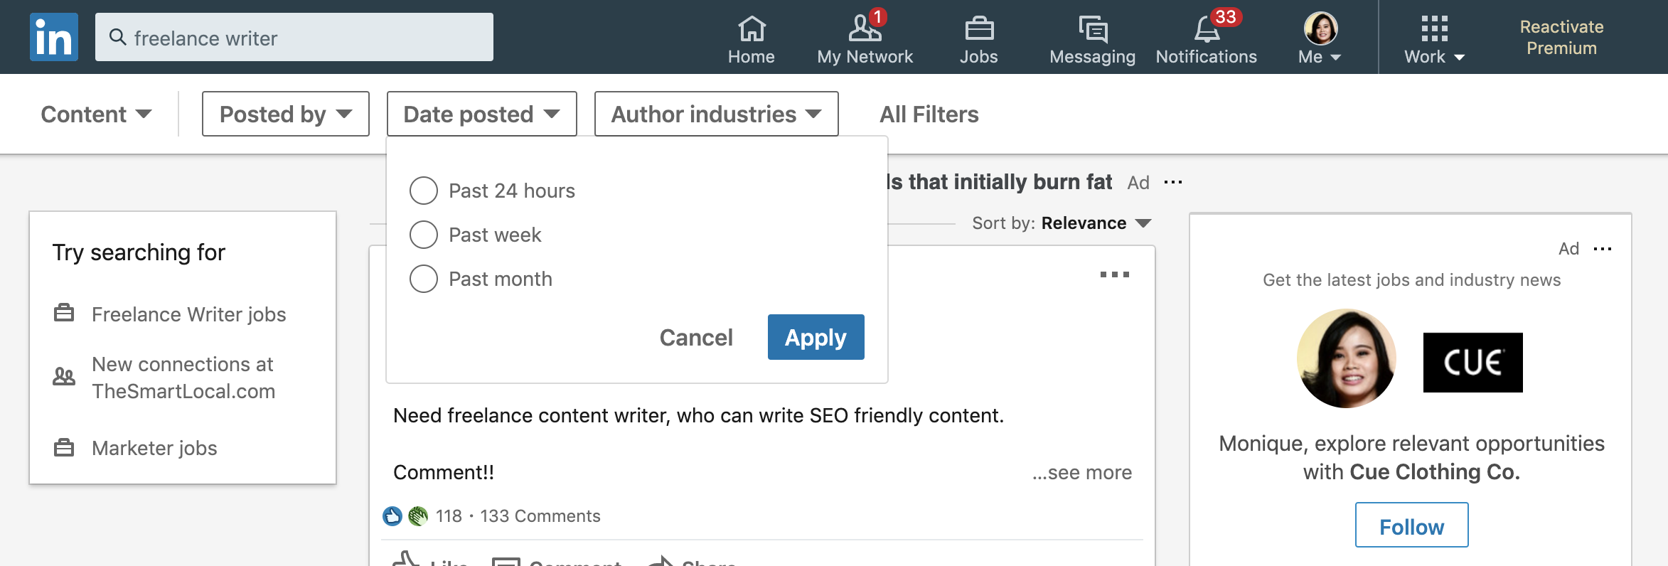Click the LinkedIn logo icon
This screenshot has width=1668, height=566.
(54, 37)
